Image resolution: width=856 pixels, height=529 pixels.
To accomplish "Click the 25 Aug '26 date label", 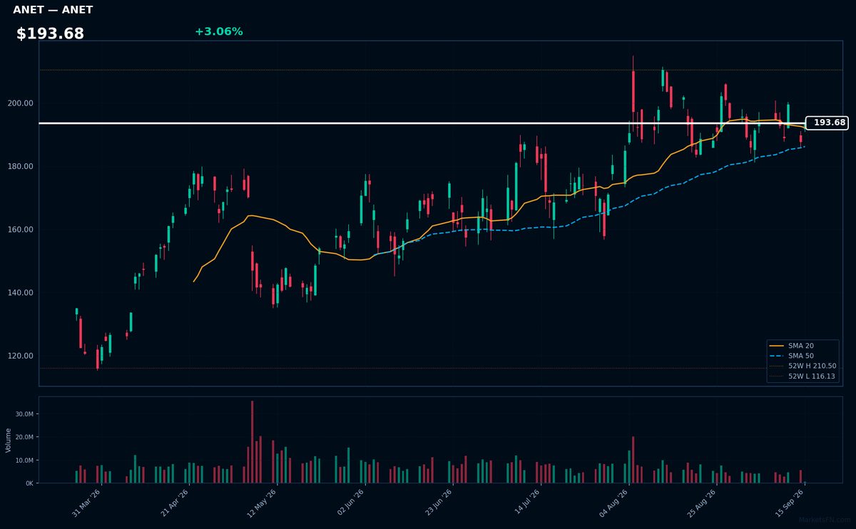I will pyautogui.click(x=703, y=503).
